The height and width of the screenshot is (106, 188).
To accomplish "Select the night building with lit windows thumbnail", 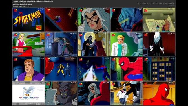I will 159,69.
